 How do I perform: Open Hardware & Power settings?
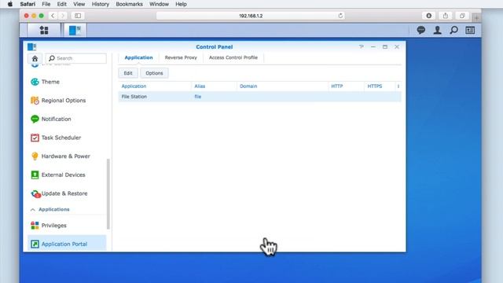pos(67,156)
